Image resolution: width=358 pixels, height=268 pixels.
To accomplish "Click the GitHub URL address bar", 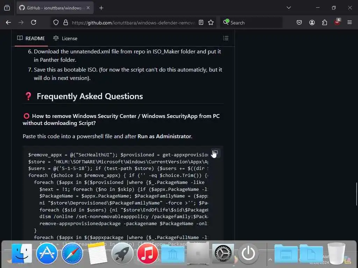I will tap(133, 23).
